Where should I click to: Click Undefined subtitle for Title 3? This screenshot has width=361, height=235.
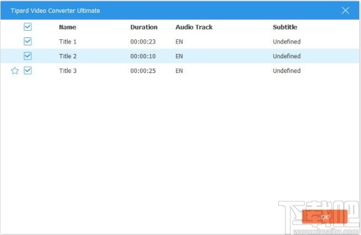[x=287, y=71]
